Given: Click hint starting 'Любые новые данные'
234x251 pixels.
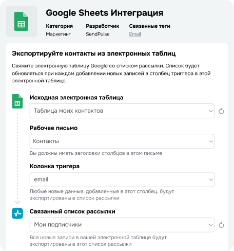Looking at the screenshot, I should 102,195.
